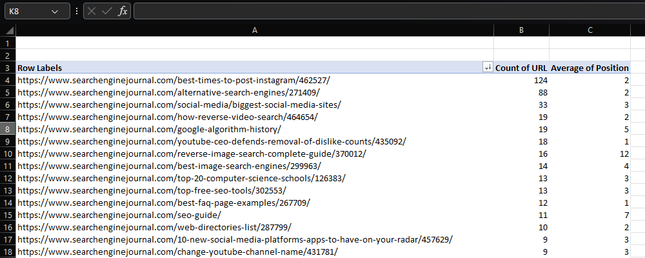Image resolution: width=645 pixels, height=258 pixels.
Task: Select google-algorithm-history URL cell
Action: [255, 129]
